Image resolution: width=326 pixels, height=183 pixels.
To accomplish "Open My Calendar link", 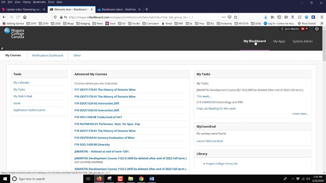I will point(21,83).
